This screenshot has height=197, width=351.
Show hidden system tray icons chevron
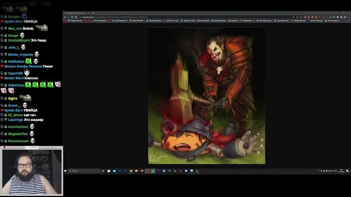coord(318,171)
